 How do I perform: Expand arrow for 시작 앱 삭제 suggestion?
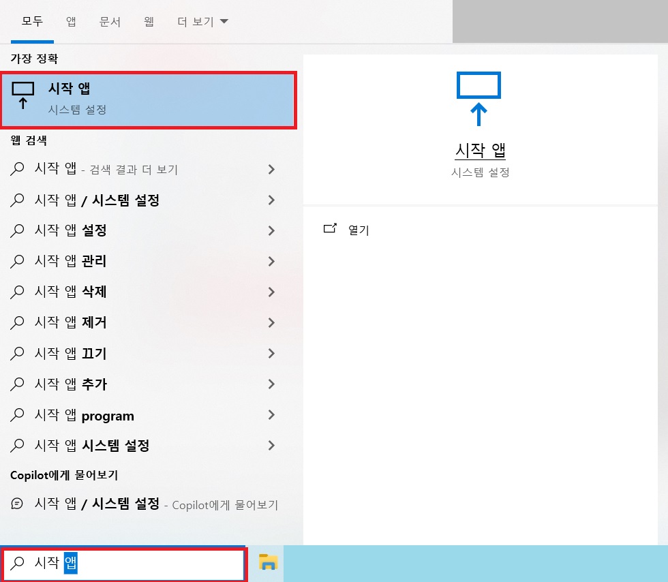[271, 292]
